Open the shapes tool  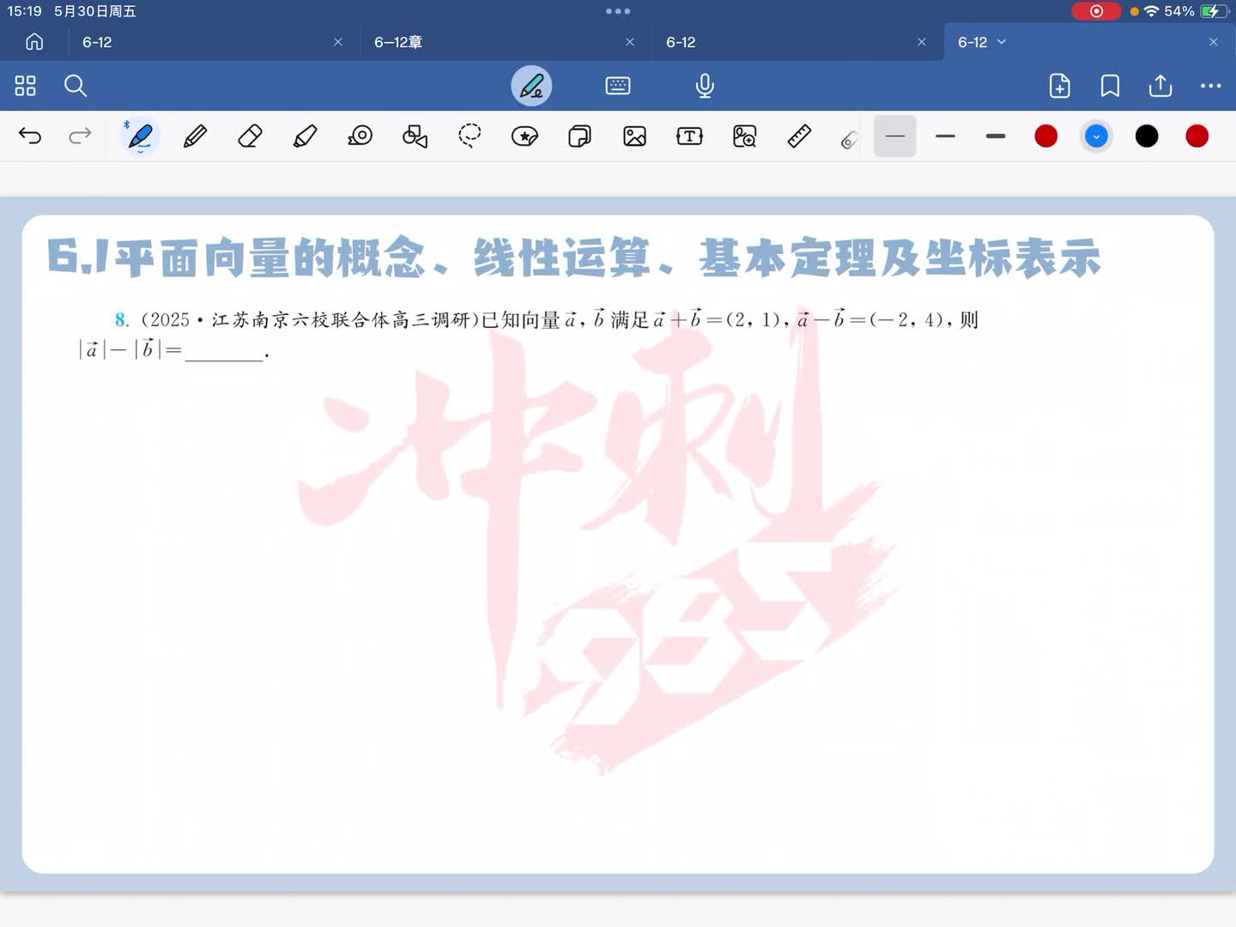[x=415, y=136]
